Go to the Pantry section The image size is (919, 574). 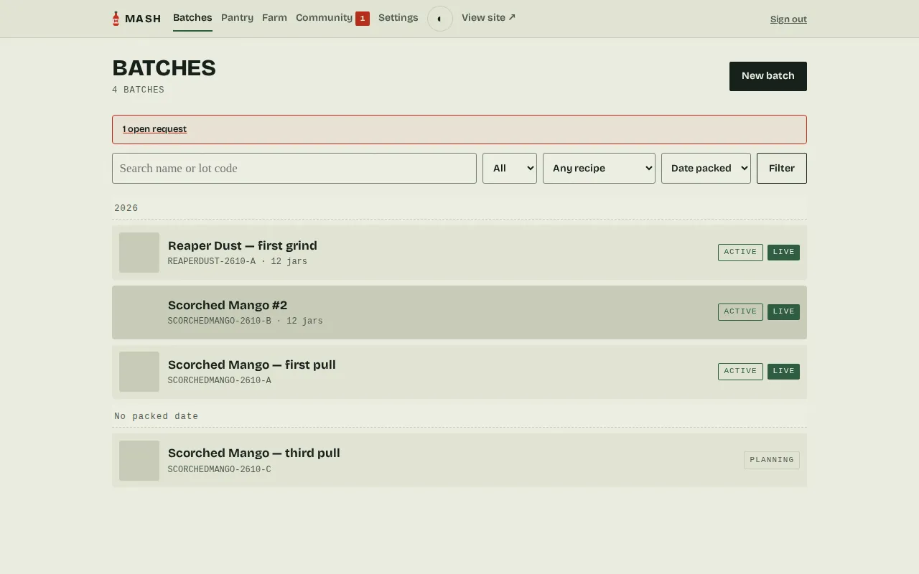click(237, 18)
